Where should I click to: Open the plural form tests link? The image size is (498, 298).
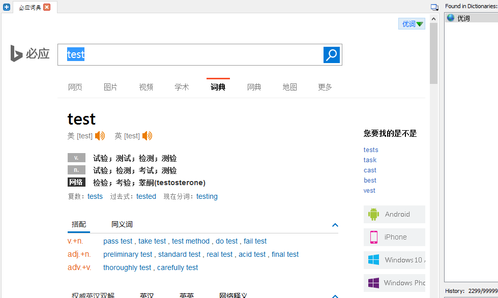coord(95,196)
